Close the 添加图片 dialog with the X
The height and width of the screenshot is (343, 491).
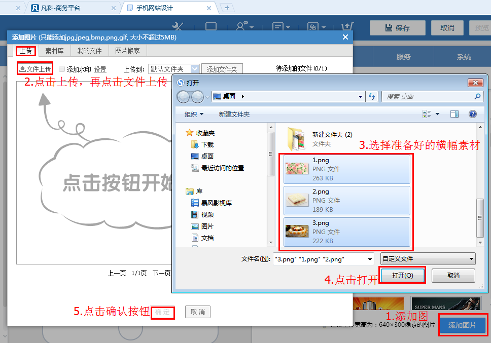(345, 37)
